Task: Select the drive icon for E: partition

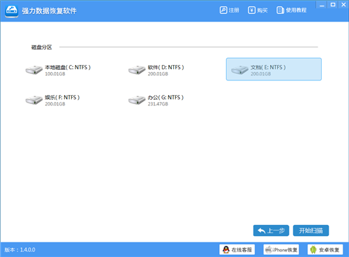Action: [x=239, y=70]
